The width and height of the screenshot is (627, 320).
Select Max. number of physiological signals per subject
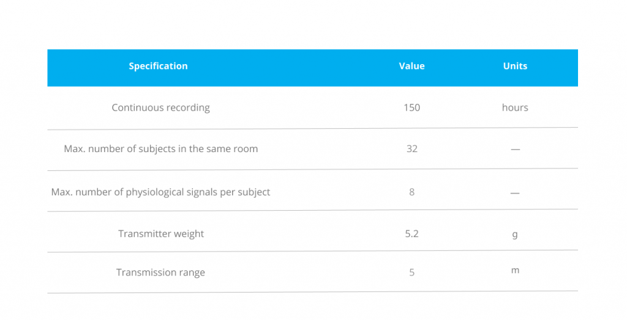click(x=161, y=192)
